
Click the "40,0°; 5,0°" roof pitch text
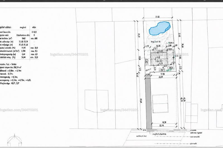point(15,83)
